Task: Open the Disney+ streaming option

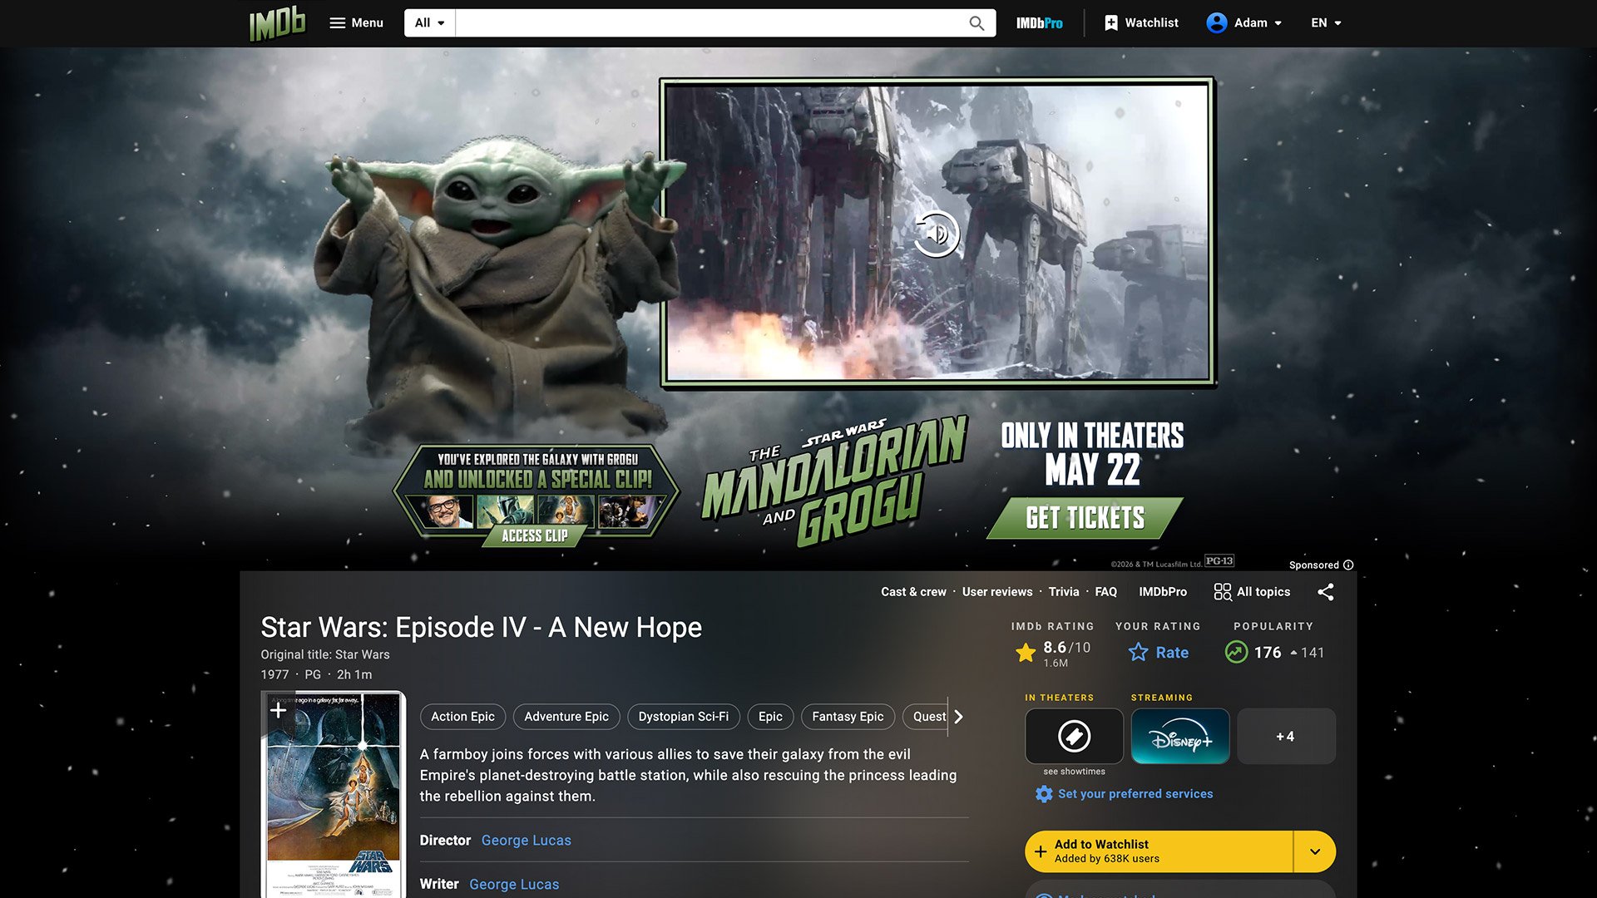Action: pyautogui.click(x=1180, y=736)
